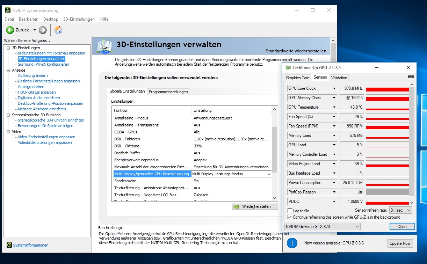This screenshot has height=264, width=427.
Task: Open HDCP-Status anzeigen
Action: 37,92
